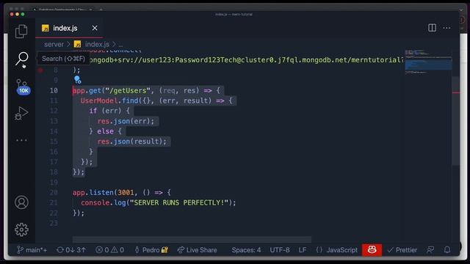Open editor More Actions menu

[x=447, y=28]
